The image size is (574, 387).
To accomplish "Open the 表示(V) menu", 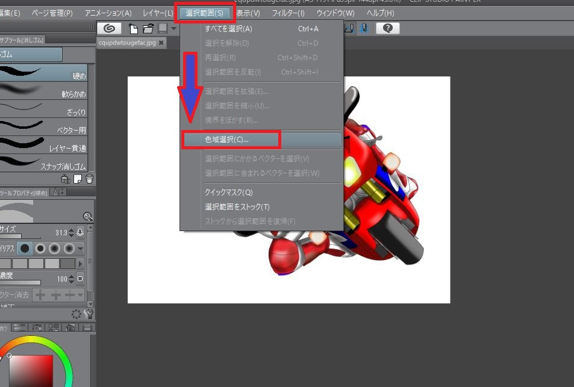I will coord(248,13).
